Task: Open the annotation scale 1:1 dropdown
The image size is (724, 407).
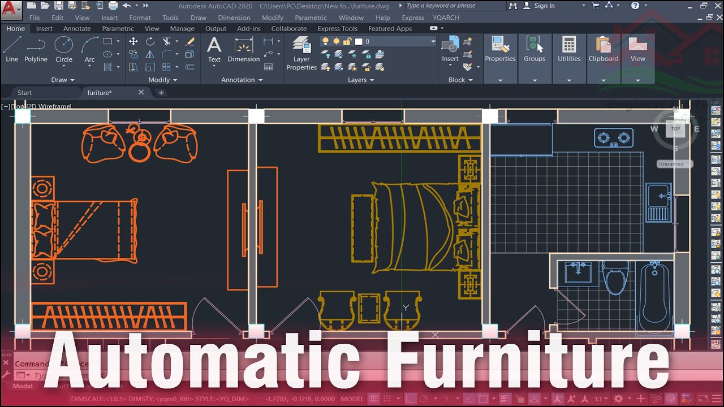Action: (x=601, y=399)
